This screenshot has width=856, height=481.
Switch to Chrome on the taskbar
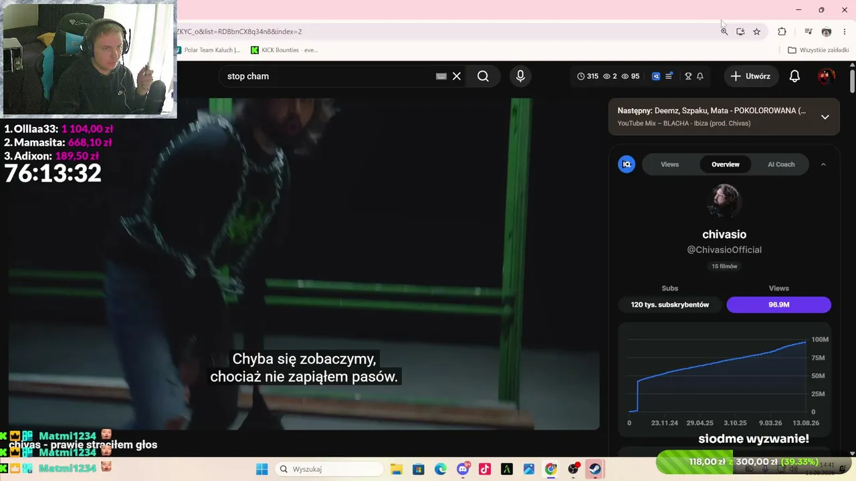pyautogui.click(x=550, y=469)
